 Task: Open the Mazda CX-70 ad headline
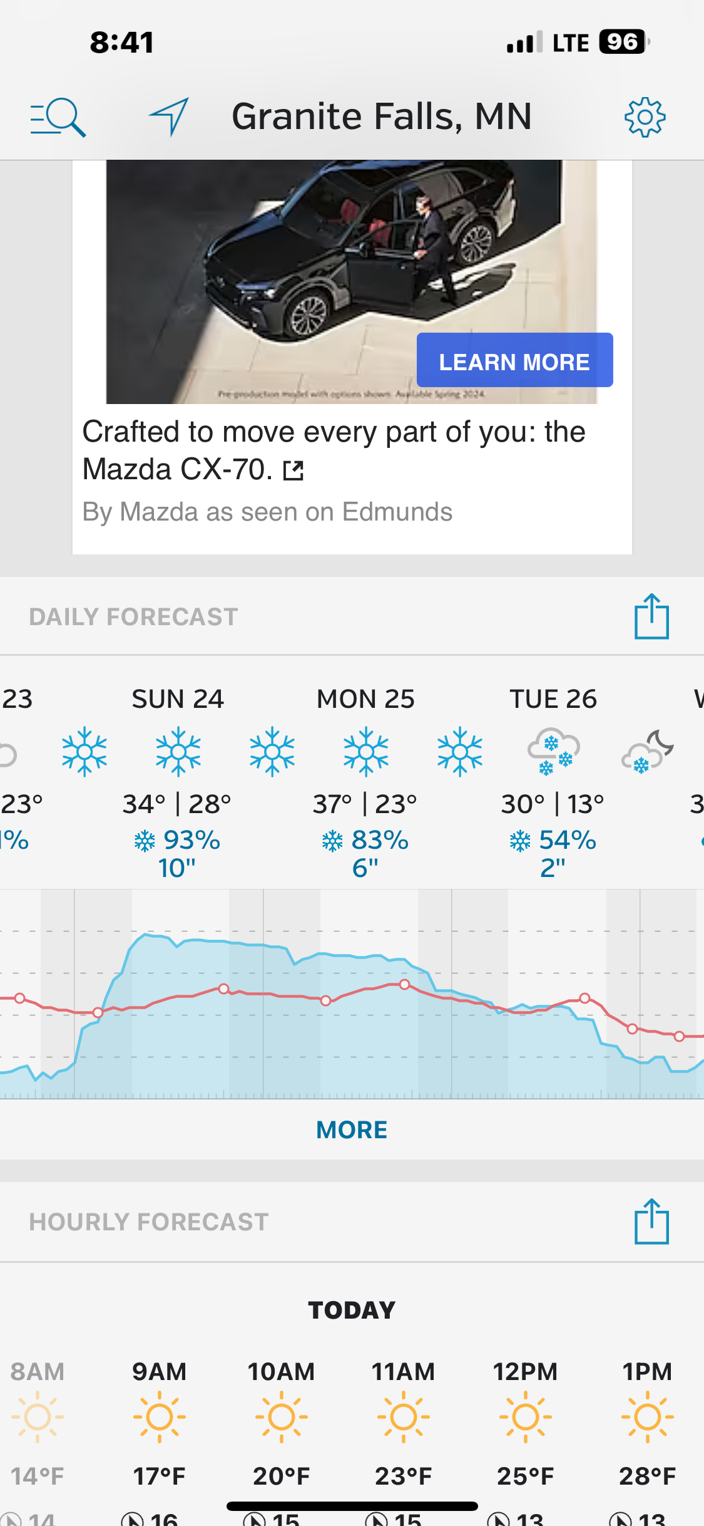334,450
